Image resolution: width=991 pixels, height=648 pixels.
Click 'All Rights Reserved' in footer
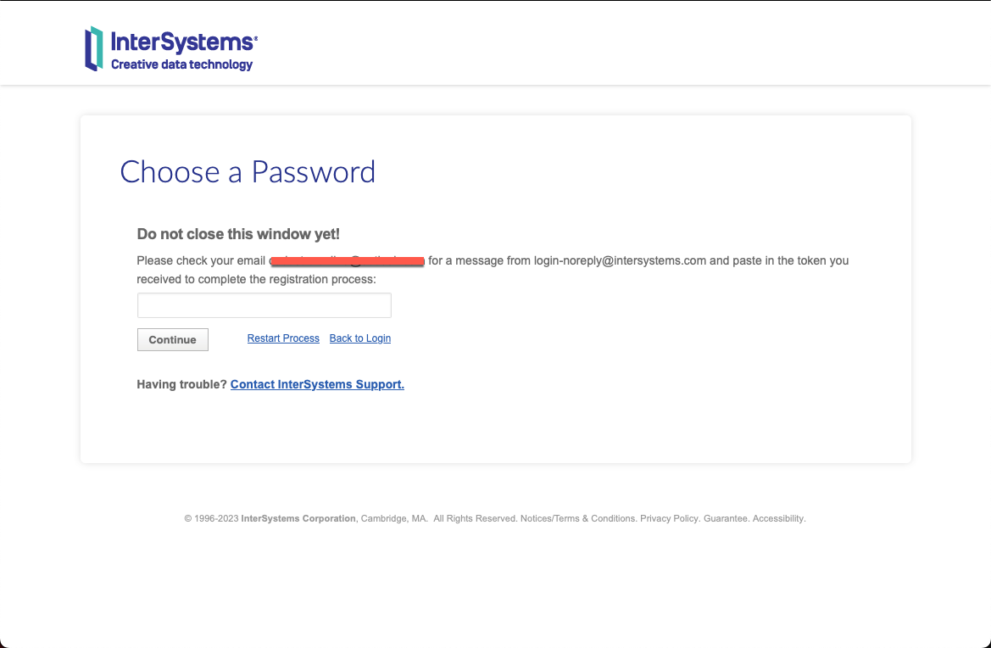click(x=475, y=518)
